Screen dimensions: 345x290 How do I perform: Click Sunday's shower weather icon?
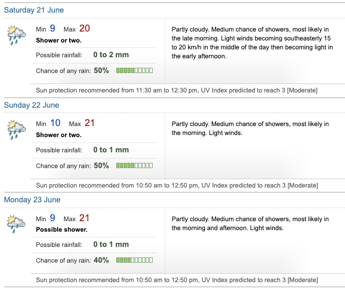coord(16,129)
